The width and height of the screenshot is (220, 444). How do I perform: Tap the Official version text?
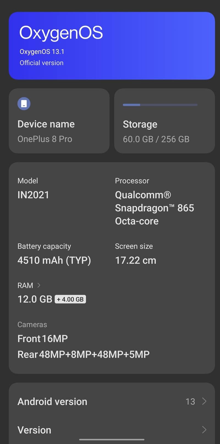(x=42, y=63)
